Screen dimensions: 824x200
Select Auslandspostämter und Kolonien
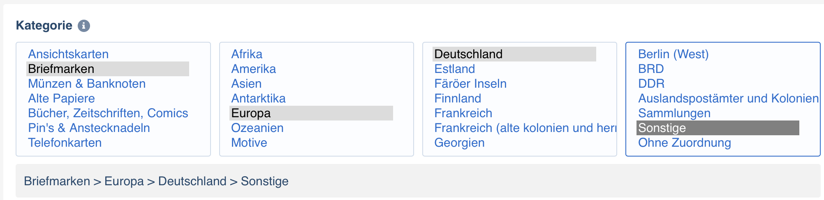tap(728, 98)
